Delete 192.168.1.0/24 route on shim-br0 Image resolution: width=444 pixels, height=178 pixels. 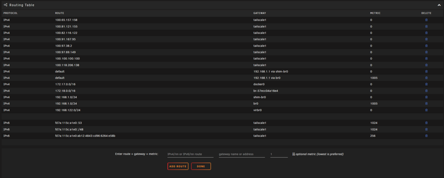pos(426,97)
